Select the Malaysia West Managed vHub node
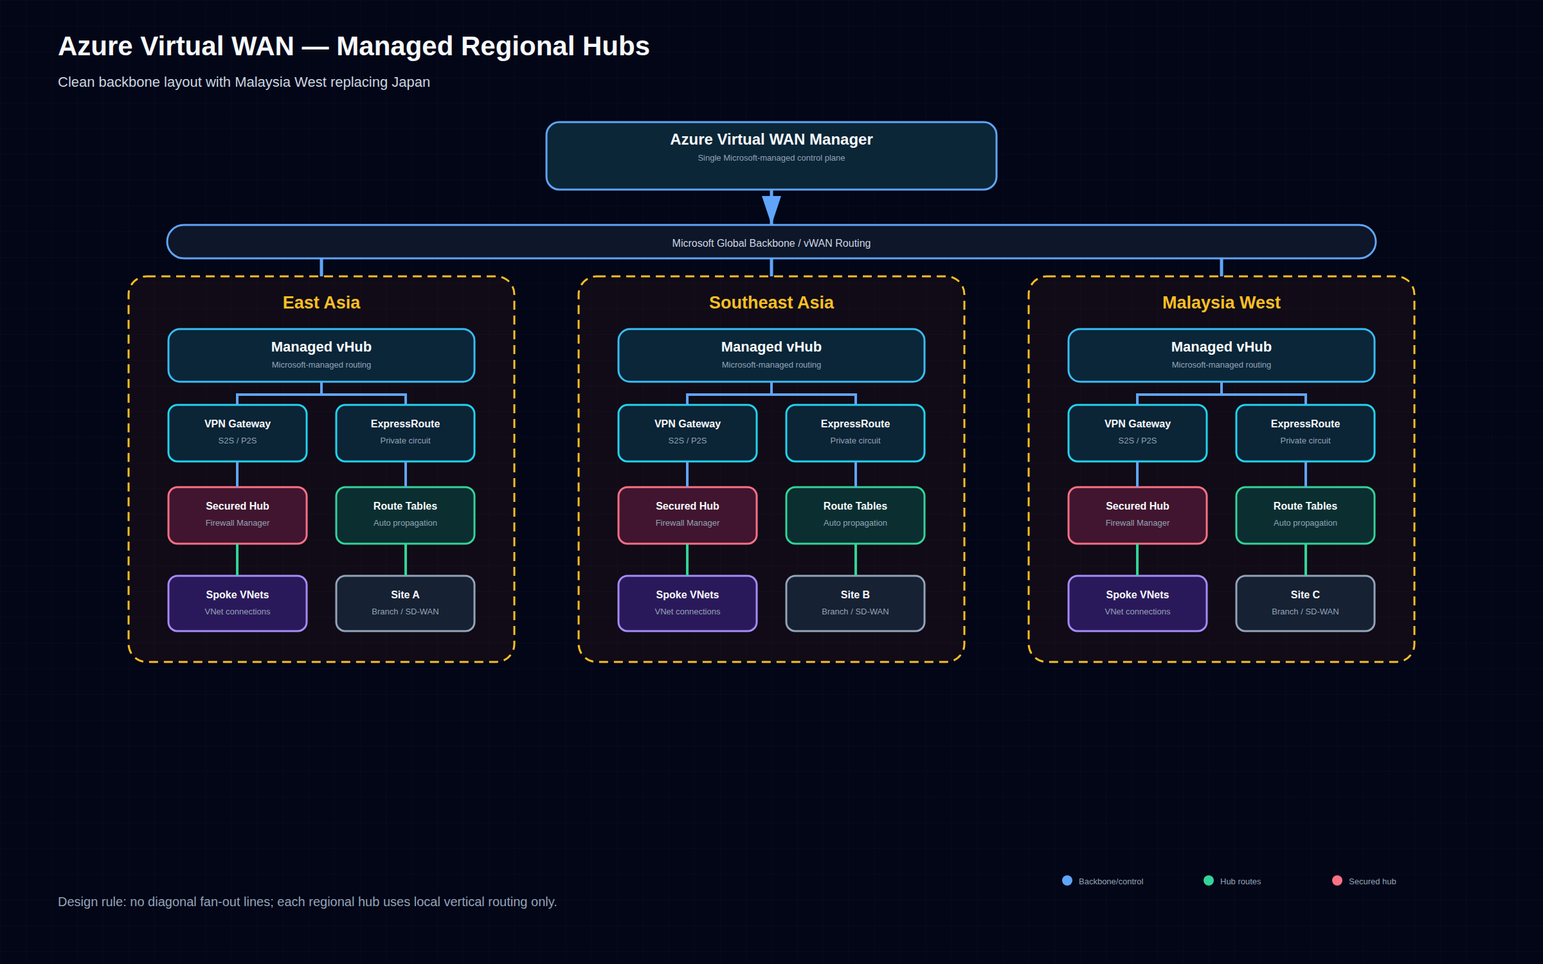1543x964 pixels. pos(1221,355)
